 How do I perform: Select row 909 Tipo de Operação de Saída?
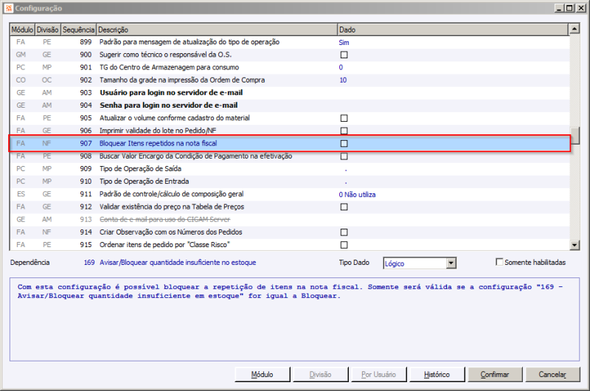click(x=289, y=169)
